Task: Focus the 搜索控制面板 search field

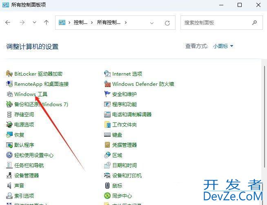Action: 222,22
